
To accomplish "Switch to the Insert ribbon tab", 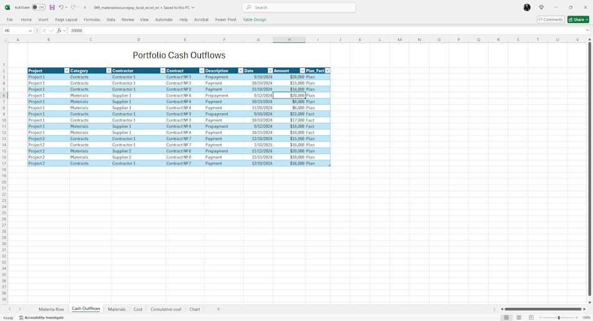I will point(43,19).
